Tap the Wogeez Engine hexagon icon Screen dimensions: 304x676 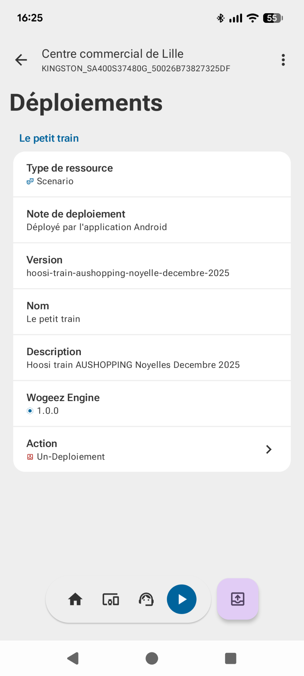point(30,411)
